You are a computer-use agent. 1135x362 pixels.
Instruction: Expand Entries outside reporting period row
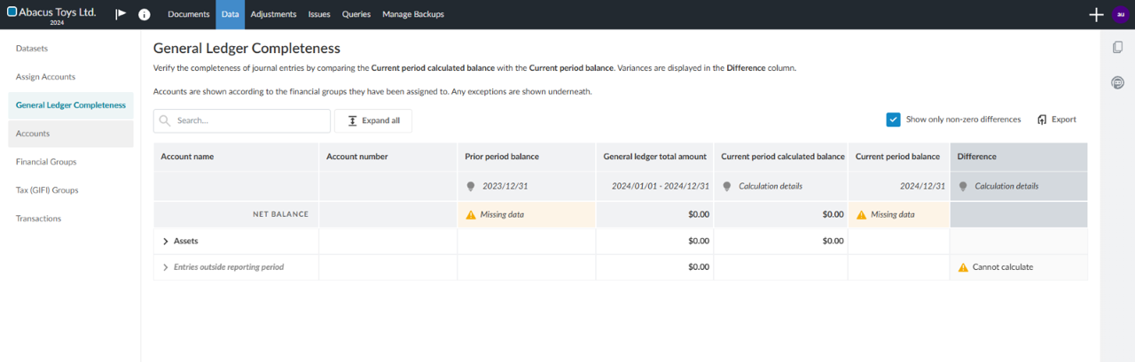pyautogui.click(x=166, y=267)
